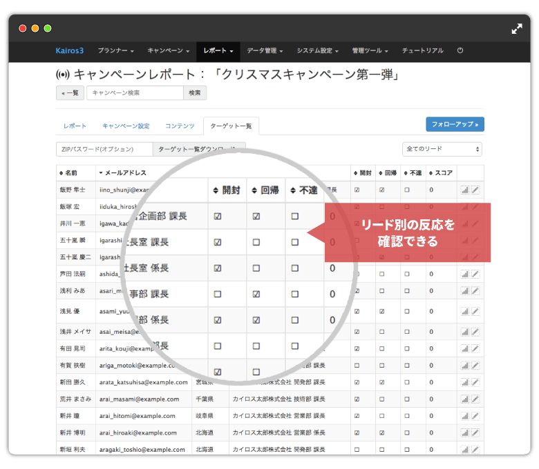Expand the データ管理 navbar dropdown
The image size is (539, 469).
click(265, 51)
